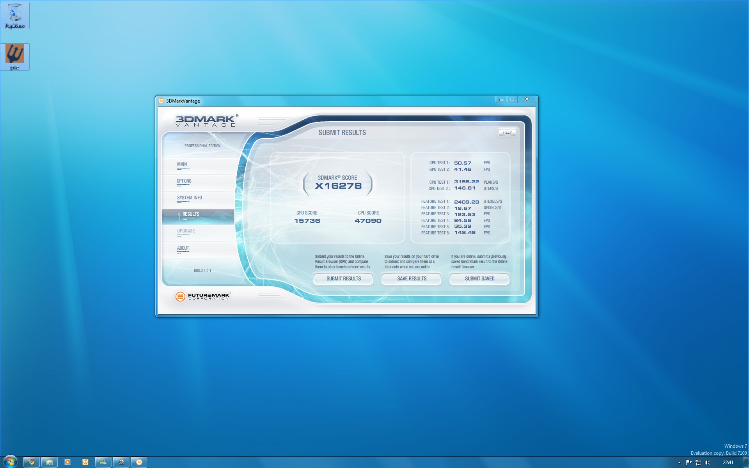Click Feature Test 1 value 2409.28
The height and width of the screenshot is (468, 749).
(467, 202)
